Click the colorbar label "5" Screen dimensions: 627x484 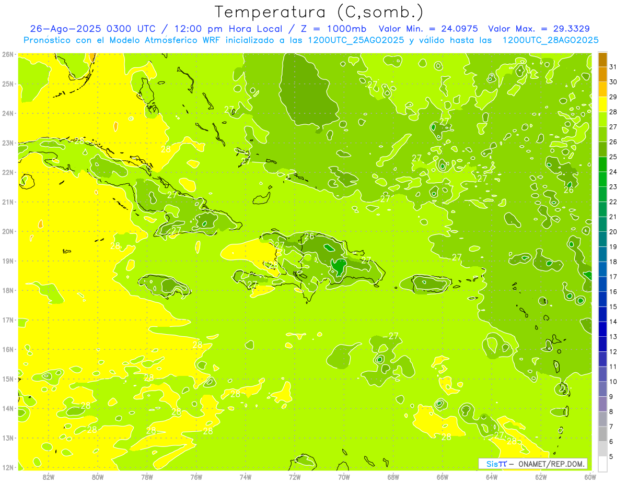click(x=612, y=456)
